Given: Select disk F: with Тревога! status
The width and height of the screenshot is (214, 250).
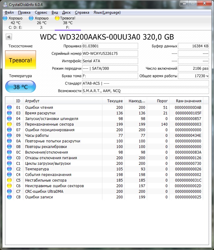Looking at the screenshot, I should pos(68,23).
